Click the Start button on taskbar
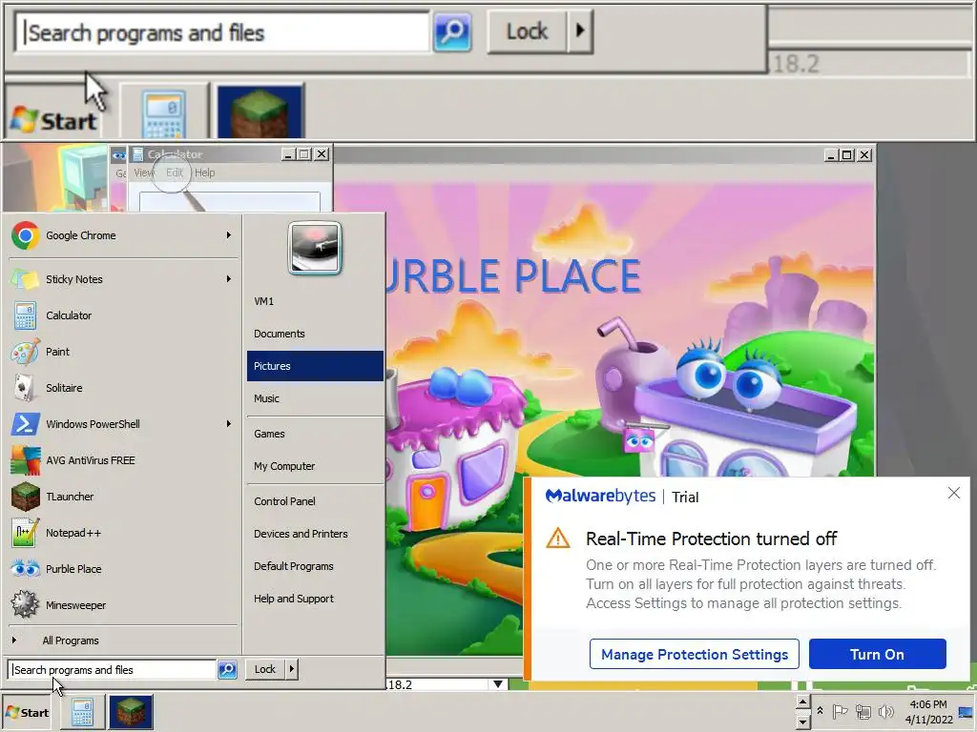Image resolution: width=977 pixels, height=732 pixels. point(28,712)
